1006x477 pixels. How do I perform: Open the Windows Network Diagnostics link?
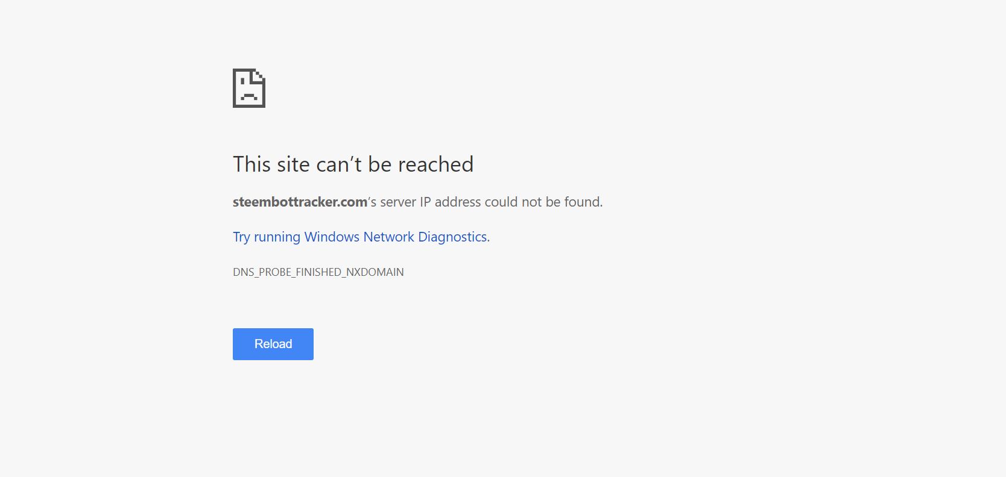[x=361, y=237]
